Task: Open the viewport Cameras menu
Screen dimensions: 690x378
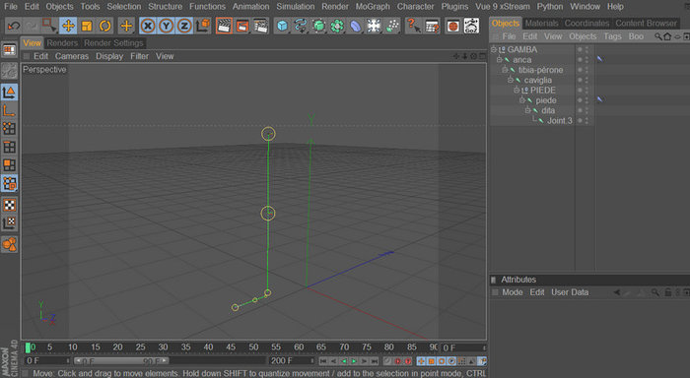Action: (x=72, y=56)
